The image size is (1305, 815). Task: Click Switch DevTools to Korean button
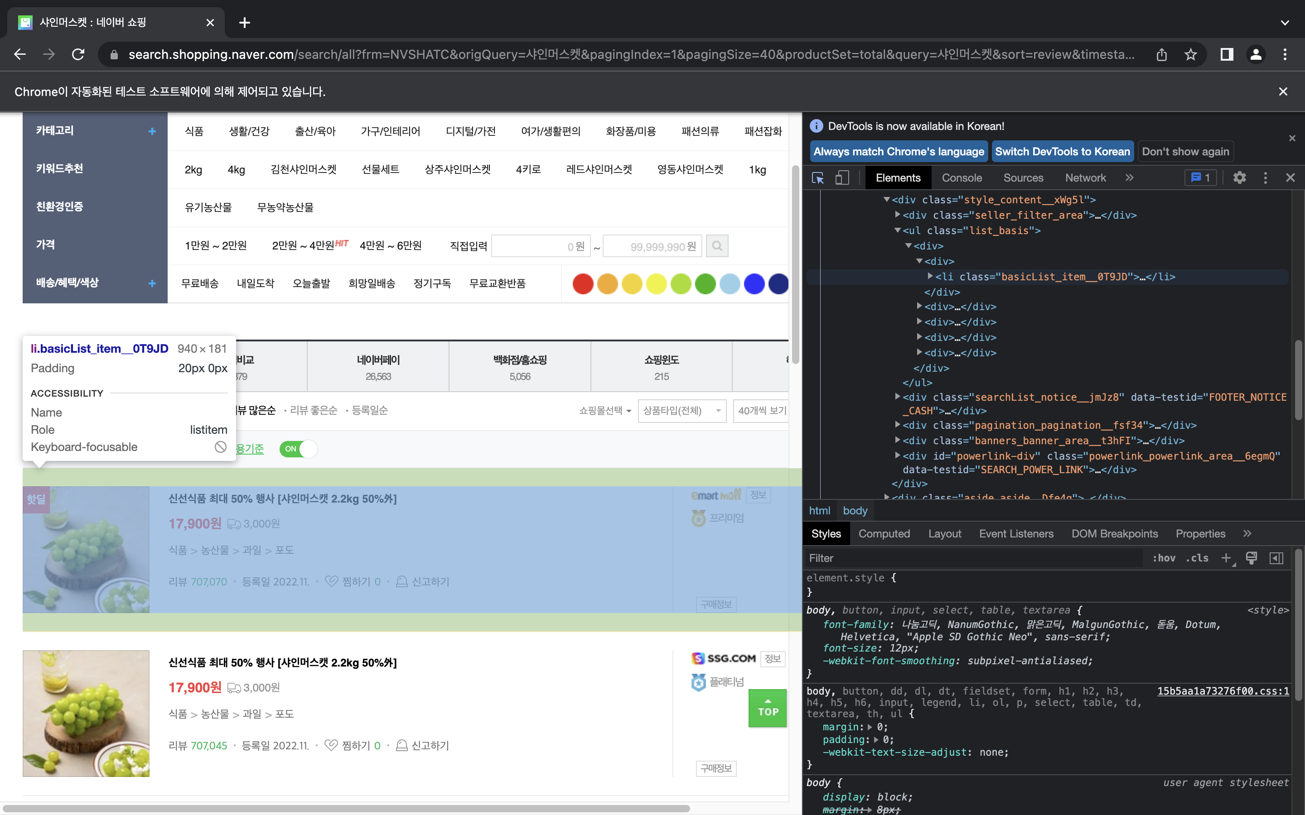click(1062, 152)
